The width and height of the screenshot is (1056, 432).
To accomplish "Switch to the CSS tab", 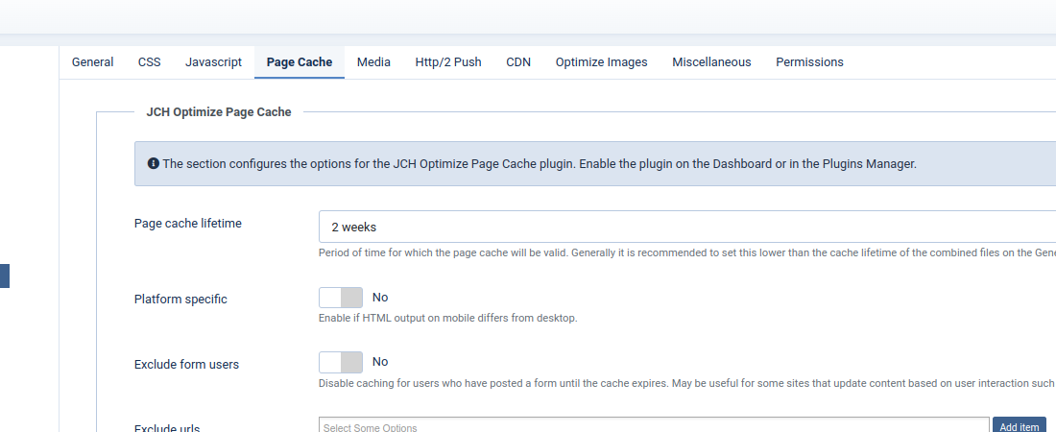I will (x=150, y=62).
